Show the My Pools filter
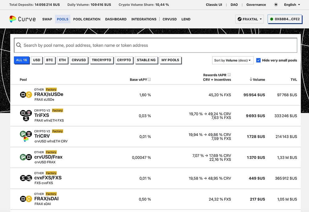Viewport: 309px width, 212px height. pyautogui.click(x=170, y=60)
